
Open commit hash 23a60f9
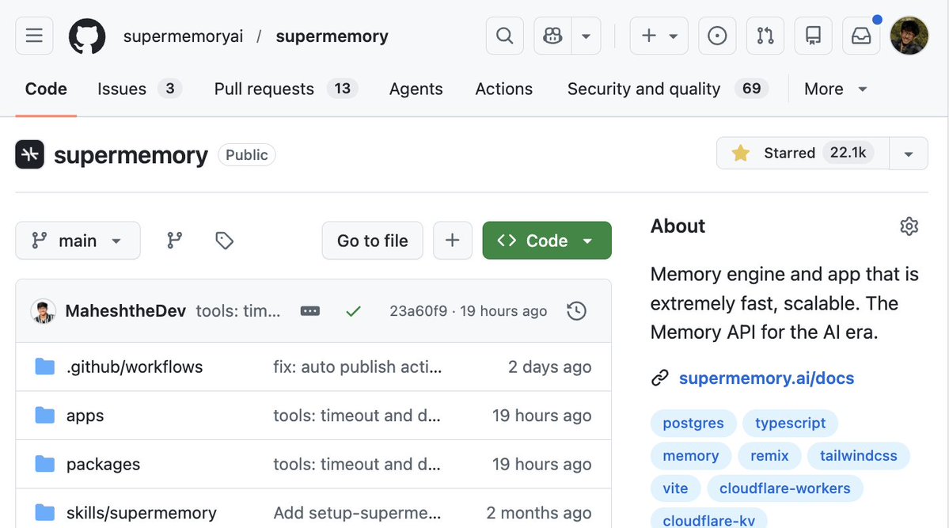tap(418, 311)
